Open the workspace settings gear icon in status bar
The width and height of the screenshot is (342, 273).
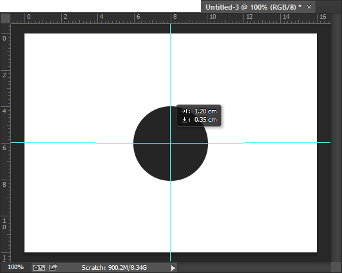tap(39, 267)
